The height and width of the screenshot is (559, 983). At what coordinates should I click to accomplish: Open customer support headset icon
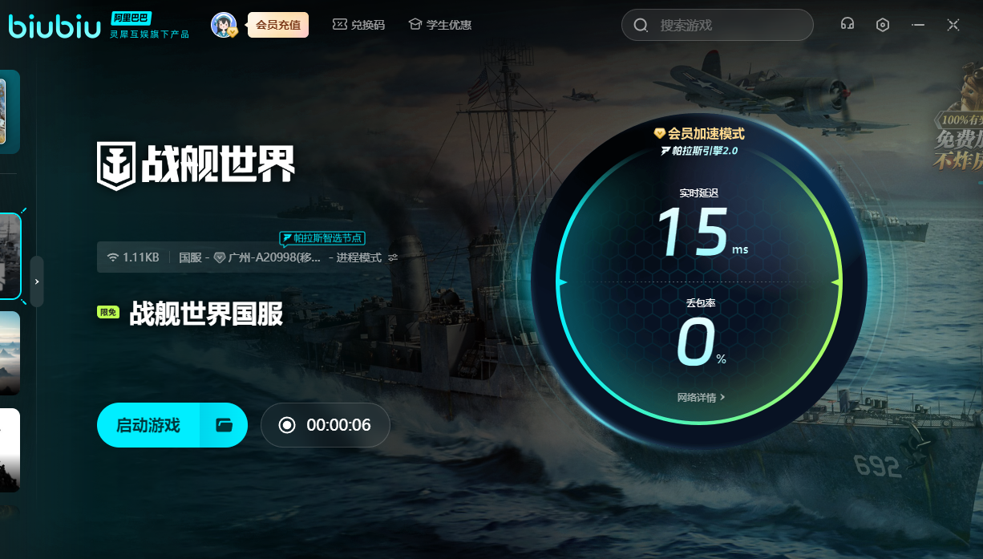click(x=847, y=25)
